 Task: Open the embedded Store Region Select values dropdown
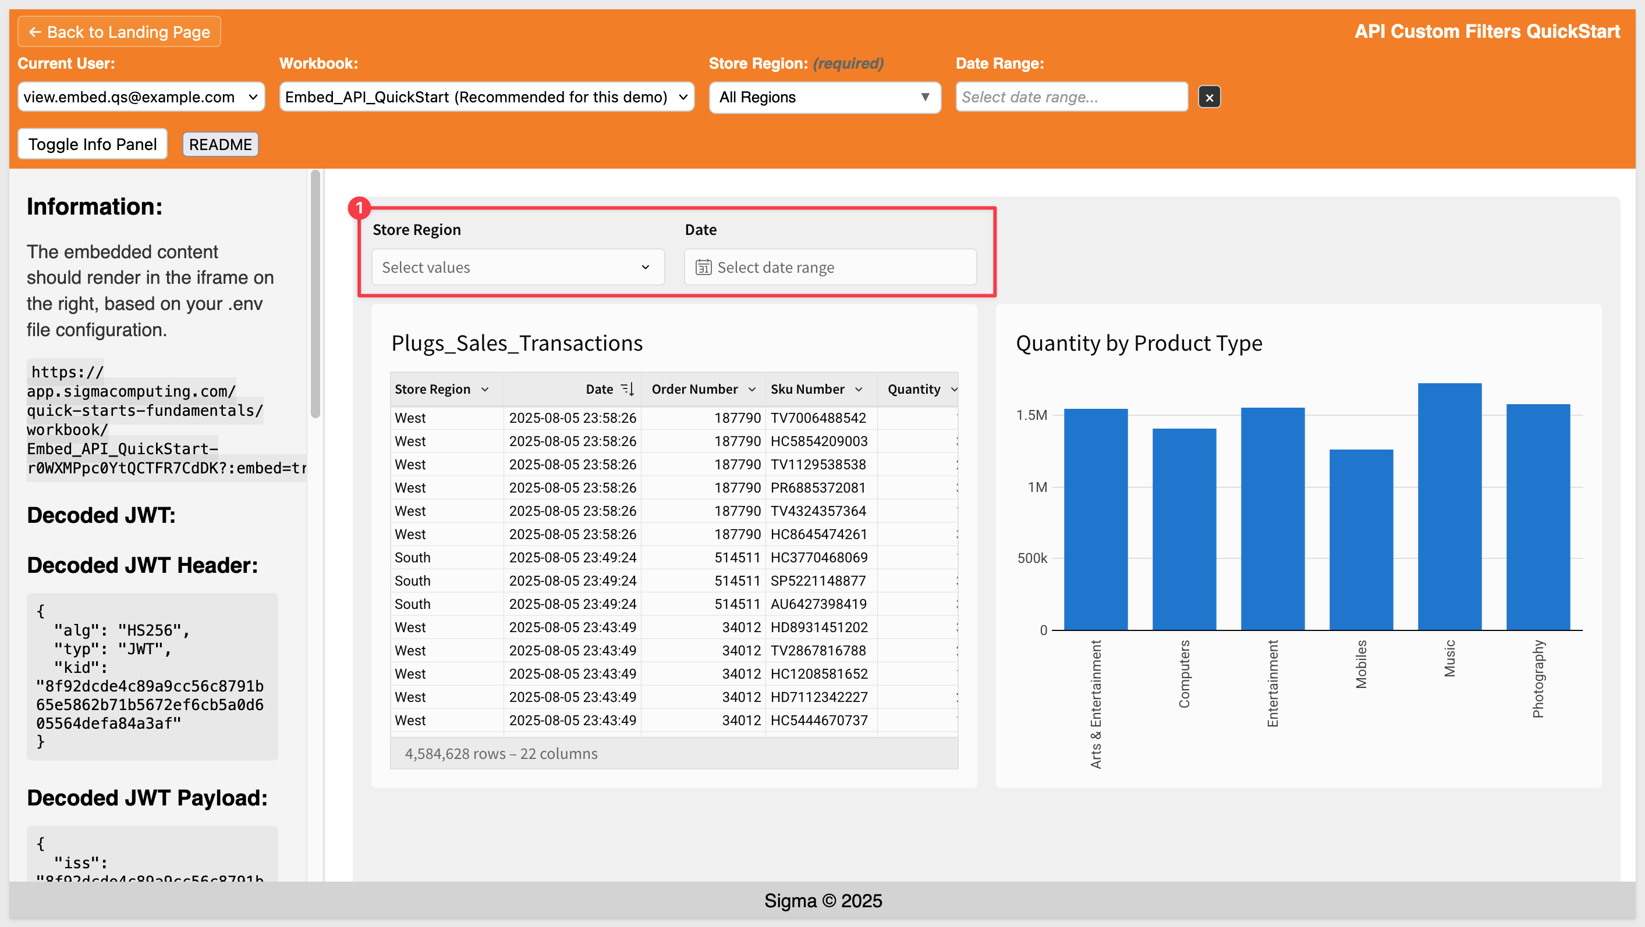coord(517,268)
